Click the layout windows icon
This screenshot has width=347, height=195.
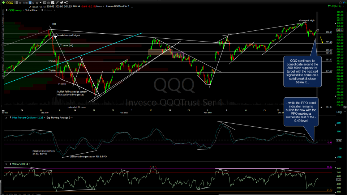pos(61,3)
